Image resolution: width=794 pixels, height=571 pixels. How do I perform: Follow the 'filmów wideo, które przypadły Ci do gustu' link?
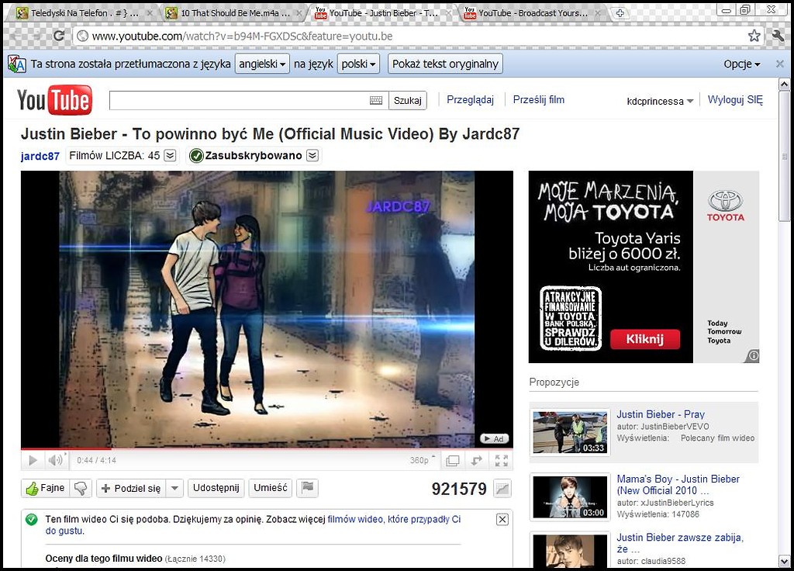pyautogui.click(x=253, y=525)
